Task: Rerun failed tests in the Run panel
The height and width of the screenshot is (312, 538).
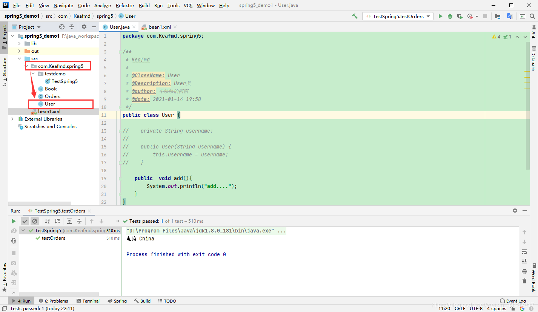Action: tap(14, 231)
